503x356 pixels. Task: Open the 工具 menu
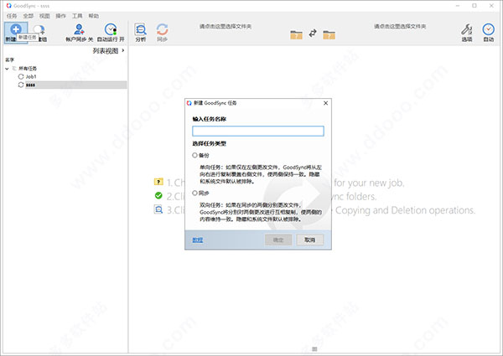(77, 16)
